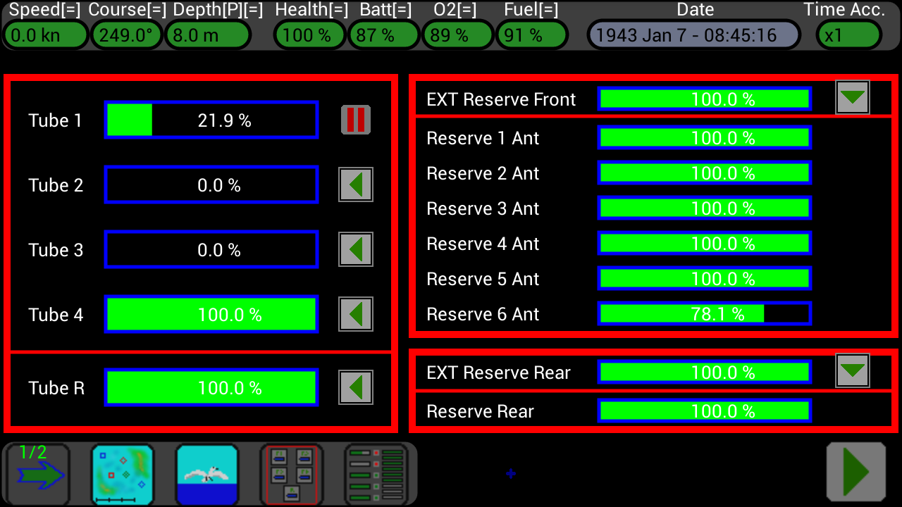Click the Reserve 1 Ant bar
Screen dimensions: 902x507
point(705,137)
